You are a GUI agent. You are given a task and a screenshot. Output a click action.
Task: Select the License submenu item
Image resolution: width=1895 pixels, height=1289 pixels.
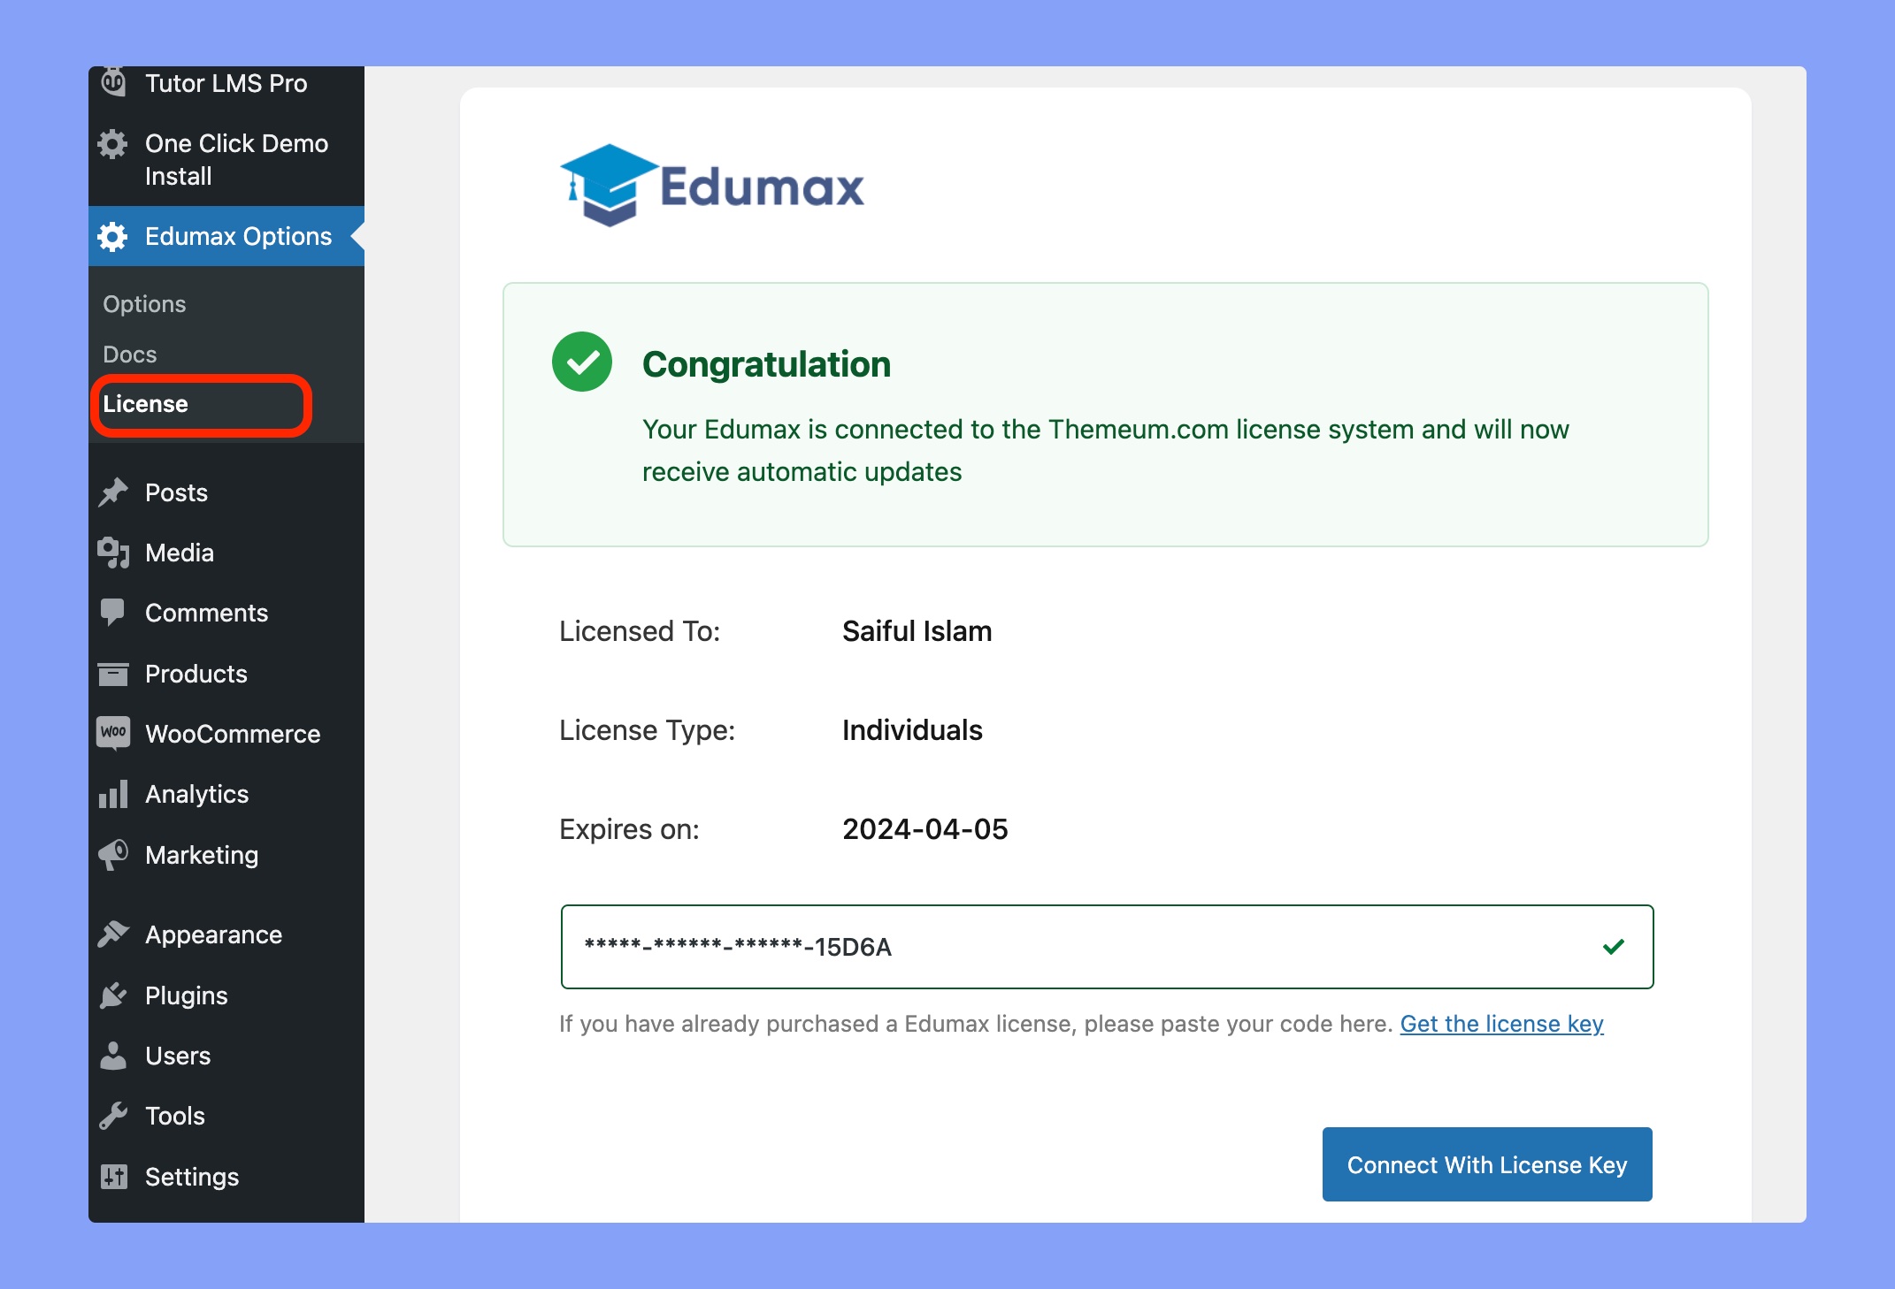[x=146, y=404]
